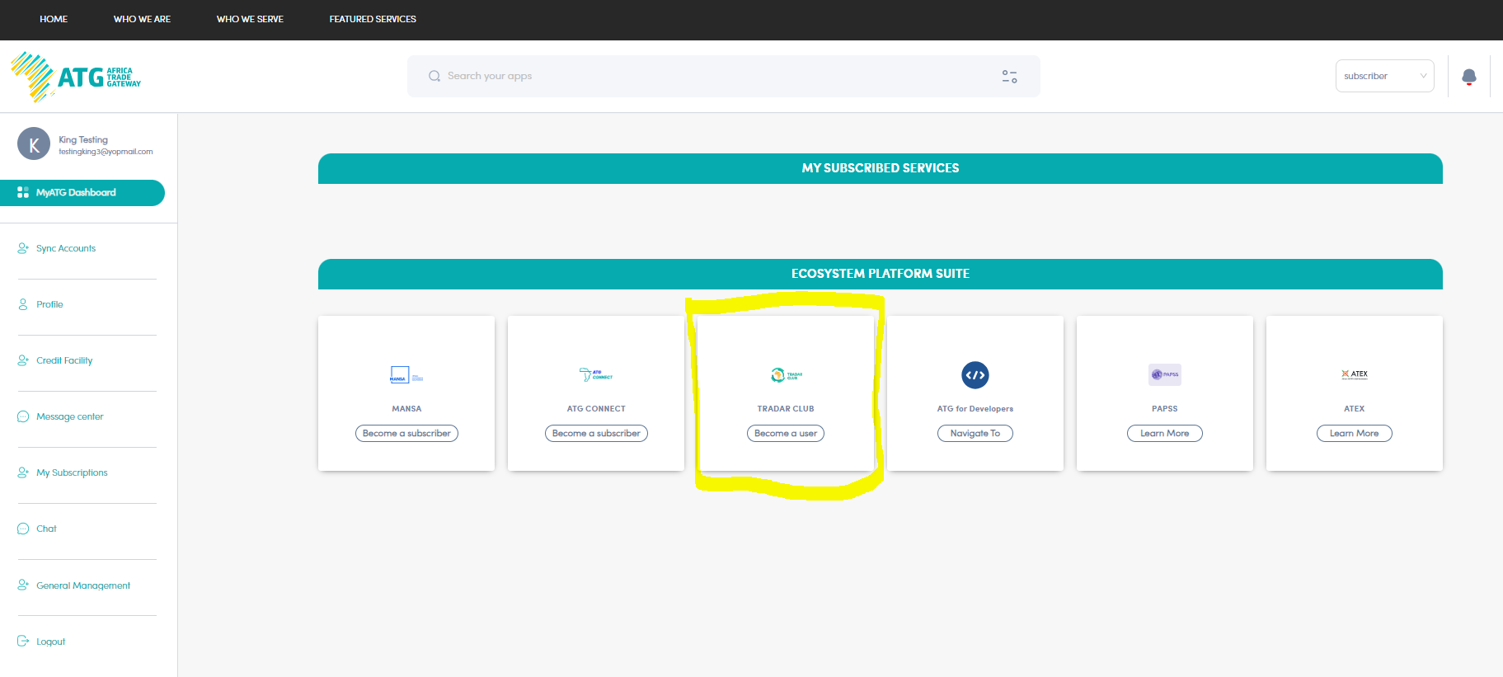1503x677 pixels.
Task: Click the King Testing user name
Action: point(83,139)
